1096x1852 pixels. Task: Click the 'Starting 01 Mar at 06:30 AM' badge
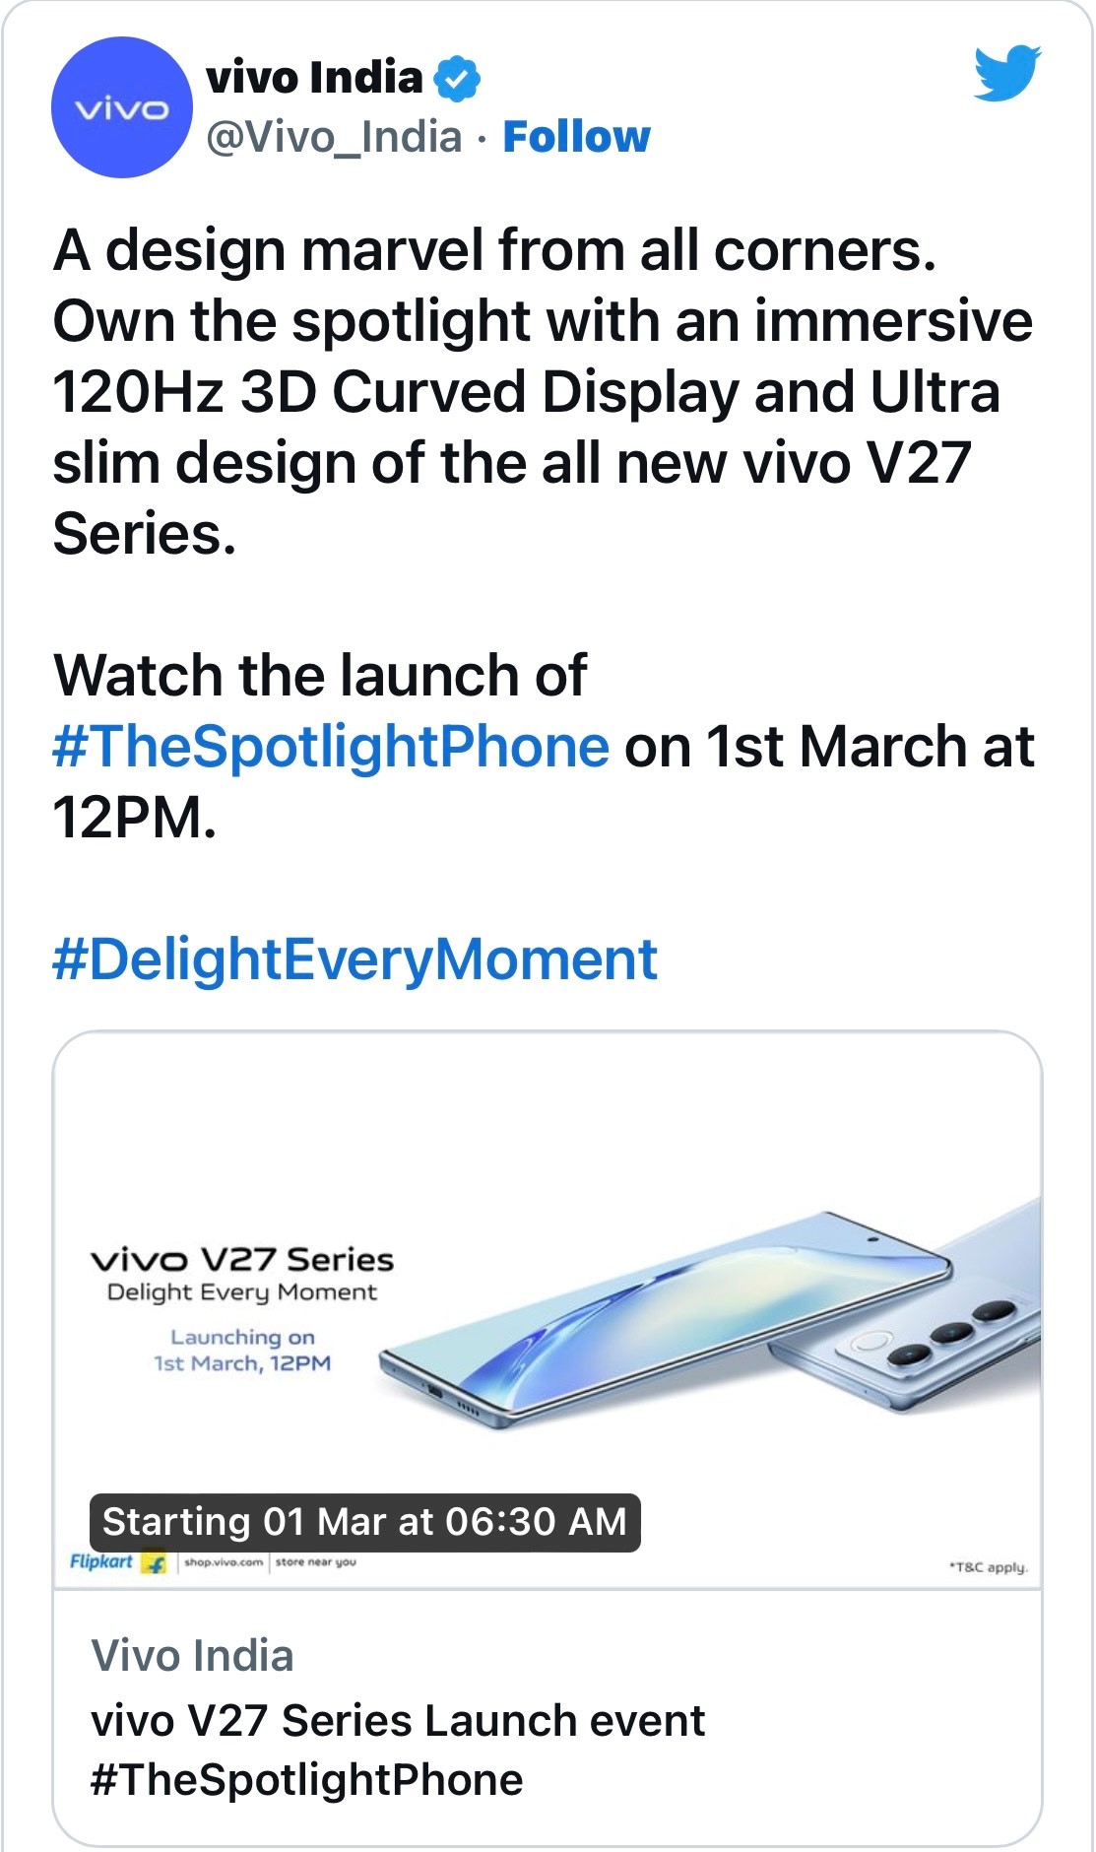click(x=364, y=1522)
